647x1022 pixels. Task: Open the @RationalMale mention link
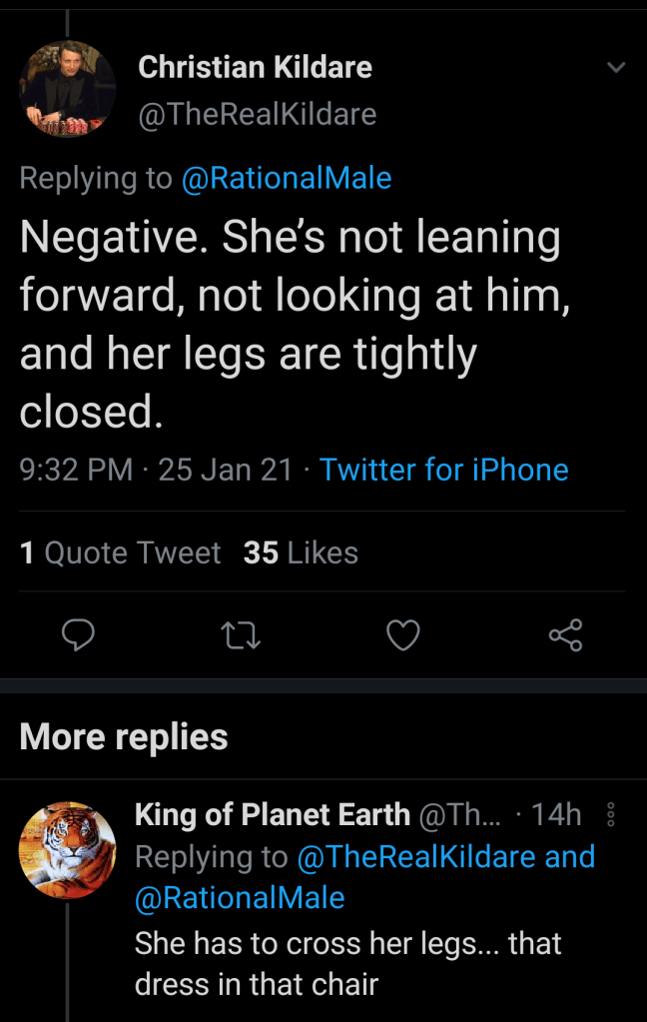[x=286, y=178]
